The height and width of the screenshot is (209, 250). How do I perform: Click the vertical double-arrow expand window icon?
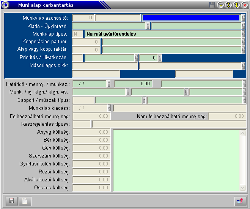click(236, 5)
